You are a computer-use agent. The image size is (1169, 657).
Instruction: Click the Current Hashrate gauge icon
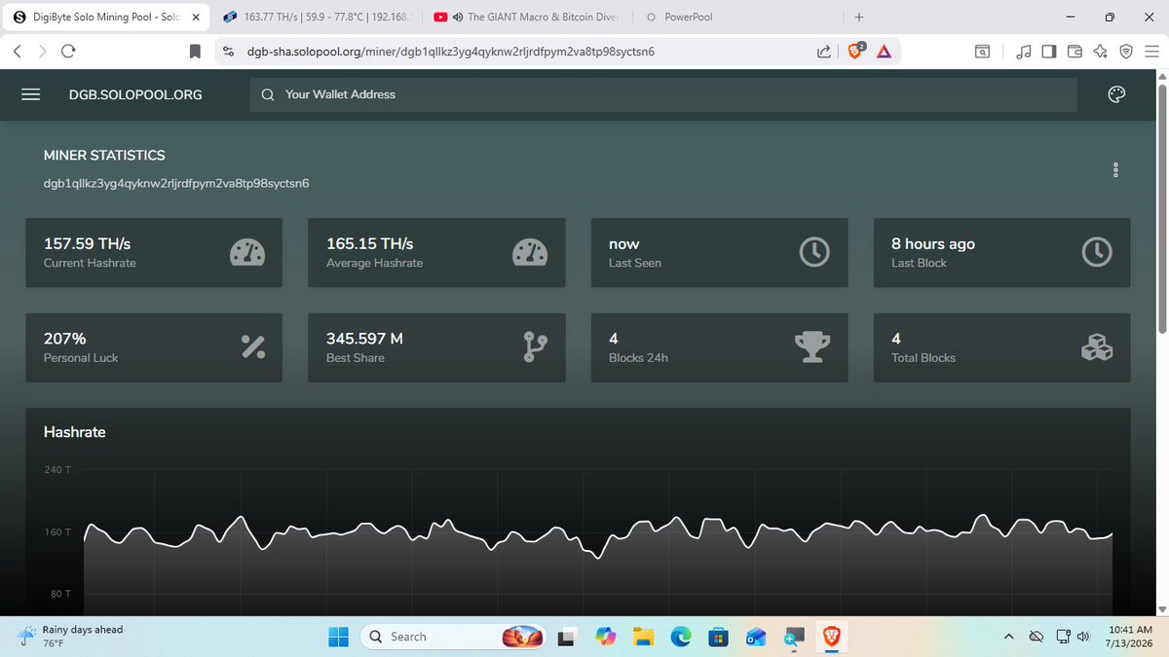click(x=246, y=253)
